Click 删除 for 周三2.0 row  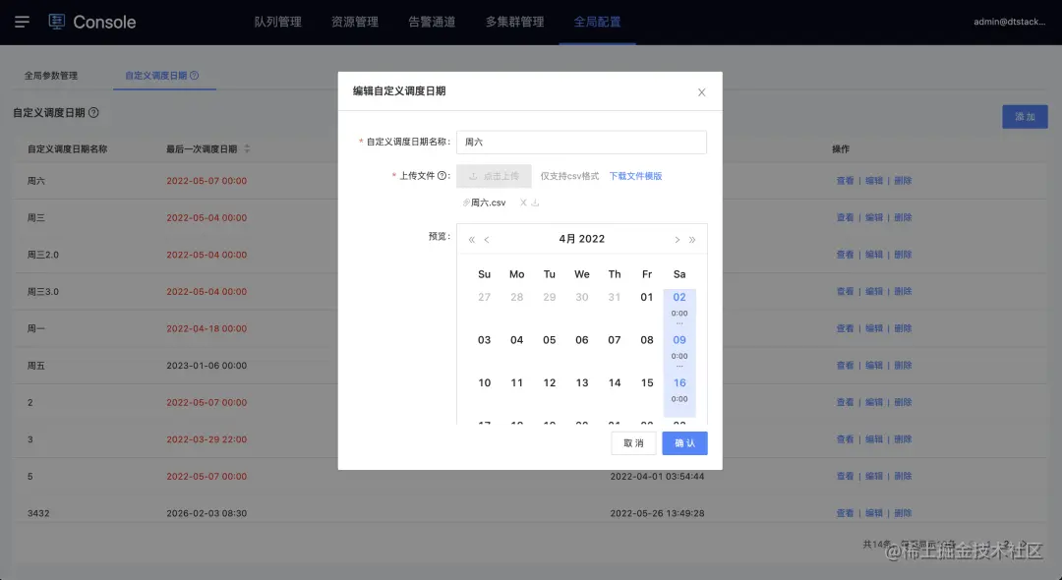coord(903,255)
